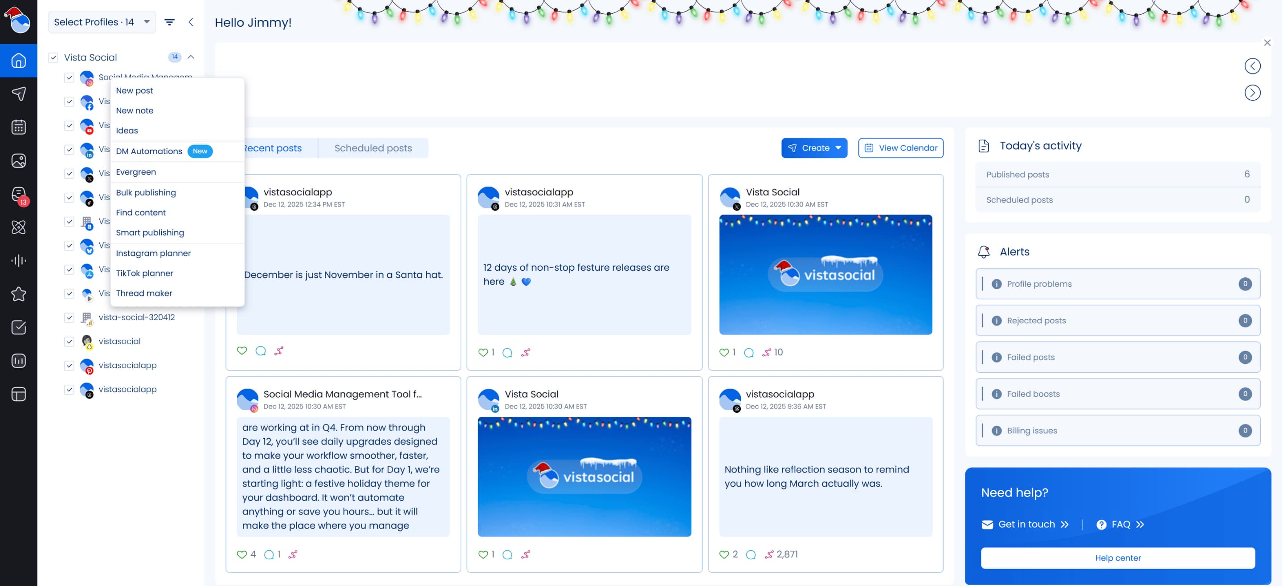
Task: Toggle the vistasocial profile checkbox
Action: point(69,342)
